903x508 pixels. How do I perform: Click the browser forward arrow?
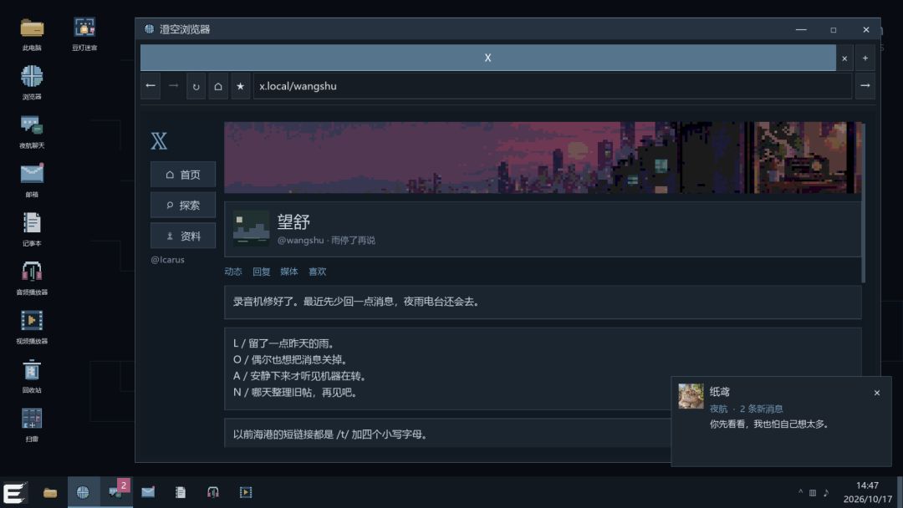click(x=173, y=86)
